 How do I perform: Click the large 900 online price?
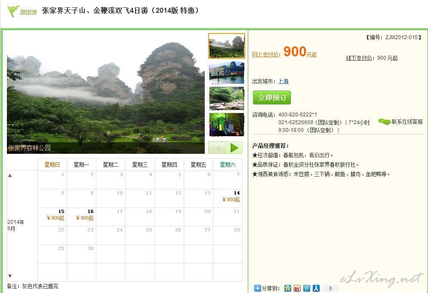point(295,51)
